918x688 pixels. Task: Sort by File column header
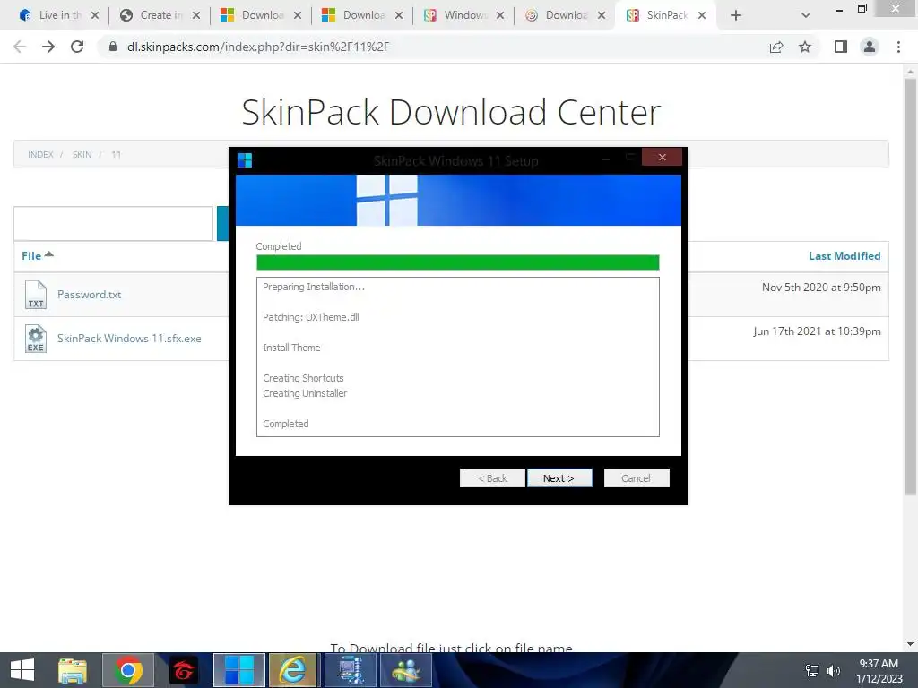37,255
